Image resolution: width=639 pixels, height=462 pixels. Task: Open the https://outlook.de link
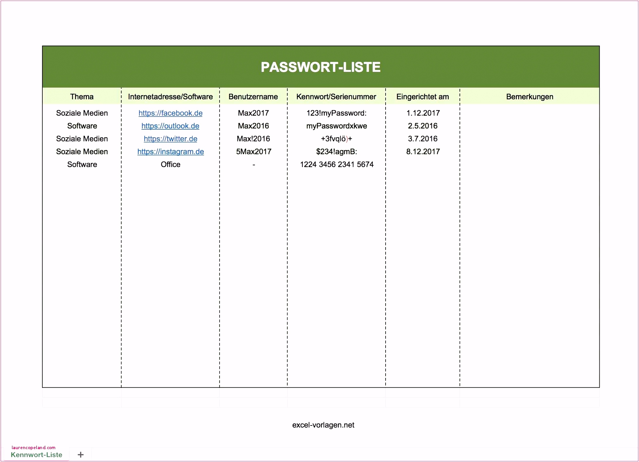170,126
